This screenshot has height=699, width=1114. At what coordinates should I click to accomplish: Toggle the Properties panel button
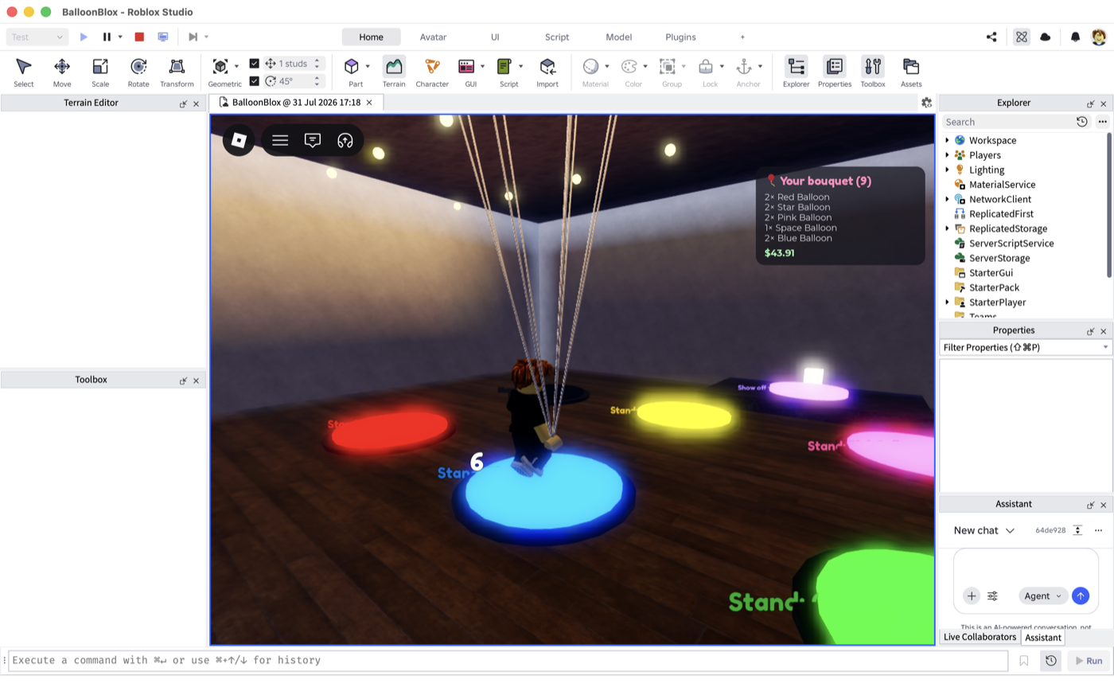835,72
